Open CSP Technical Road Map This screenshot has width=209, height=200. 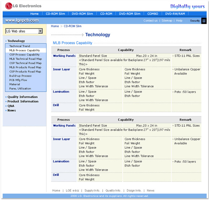click(x=25, y=63)
